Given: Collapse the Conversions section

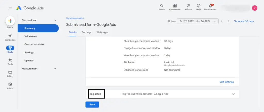Looking at the screenshot, I should click(55, 20).
